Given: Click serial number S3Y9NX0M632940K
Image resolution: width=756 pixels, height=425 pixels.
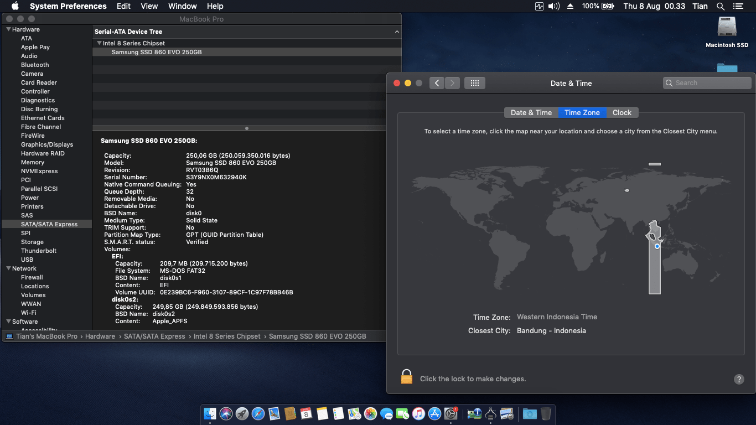Looking at the screenshot, I should pyautogui.click(x=216, y=177).
